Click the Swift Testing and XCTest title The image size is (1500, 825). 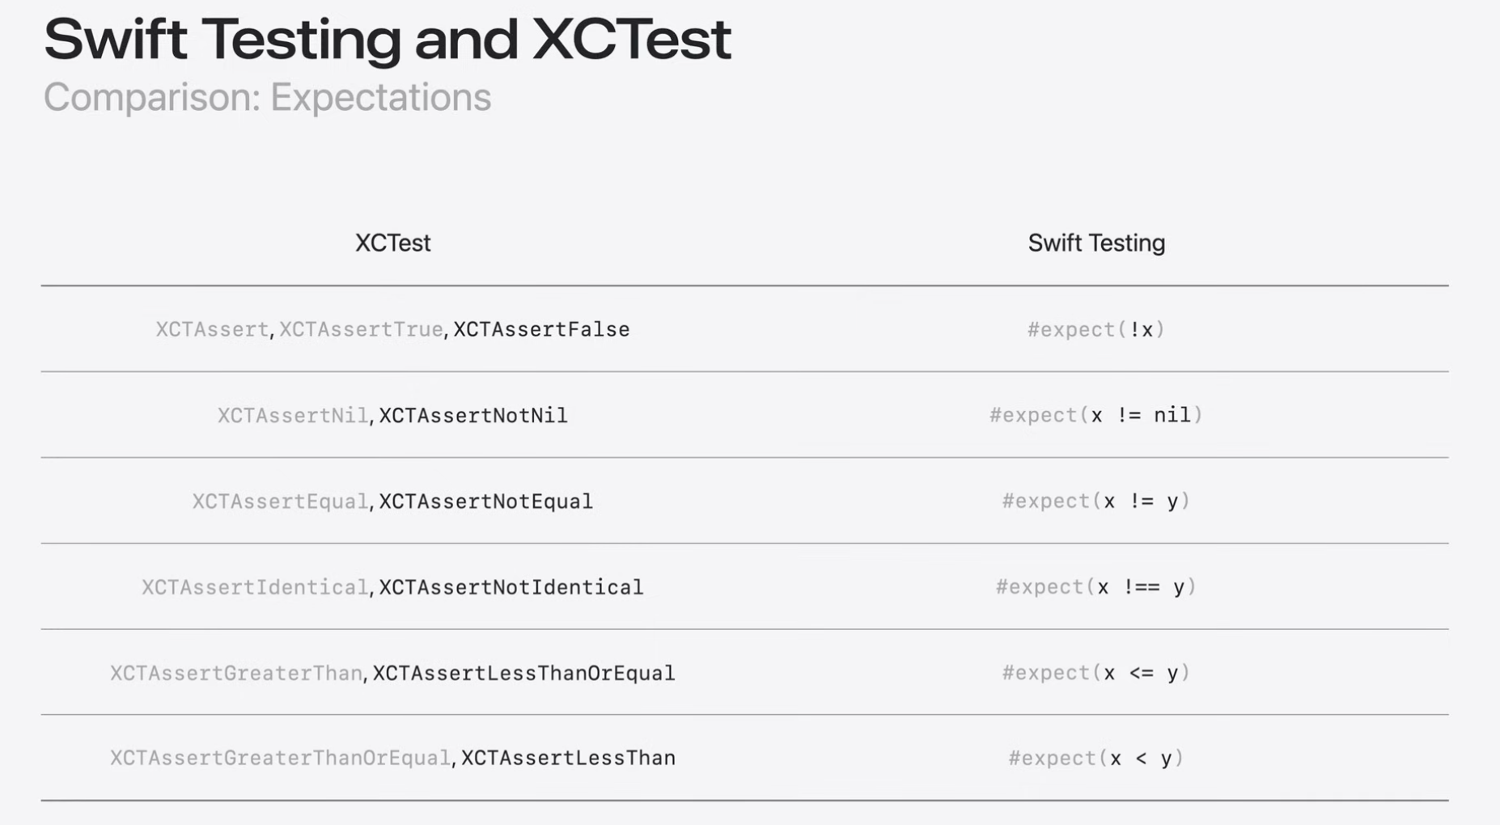[x=387, y=39]
